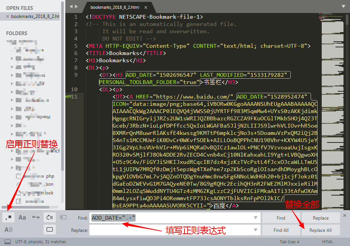Viewport: 350px width, 246px height.
Task: Close the find and replace panel
Action: pos(345,215)
